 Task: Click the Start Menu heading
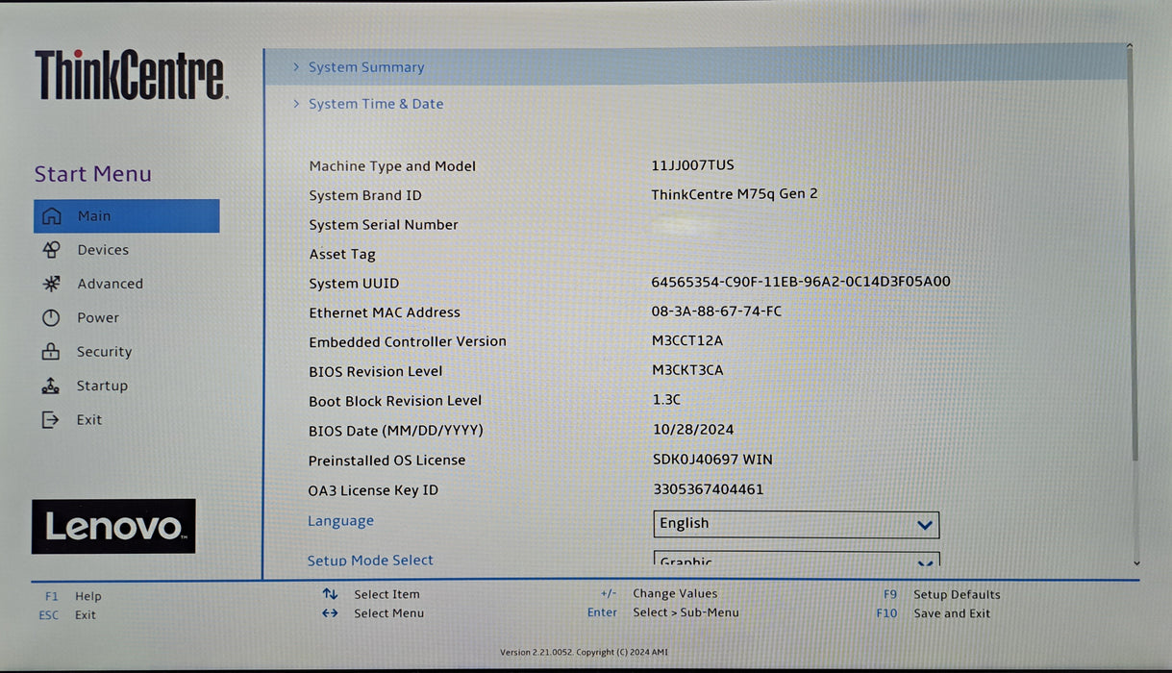pyautogui.click(x=93, y=174)
